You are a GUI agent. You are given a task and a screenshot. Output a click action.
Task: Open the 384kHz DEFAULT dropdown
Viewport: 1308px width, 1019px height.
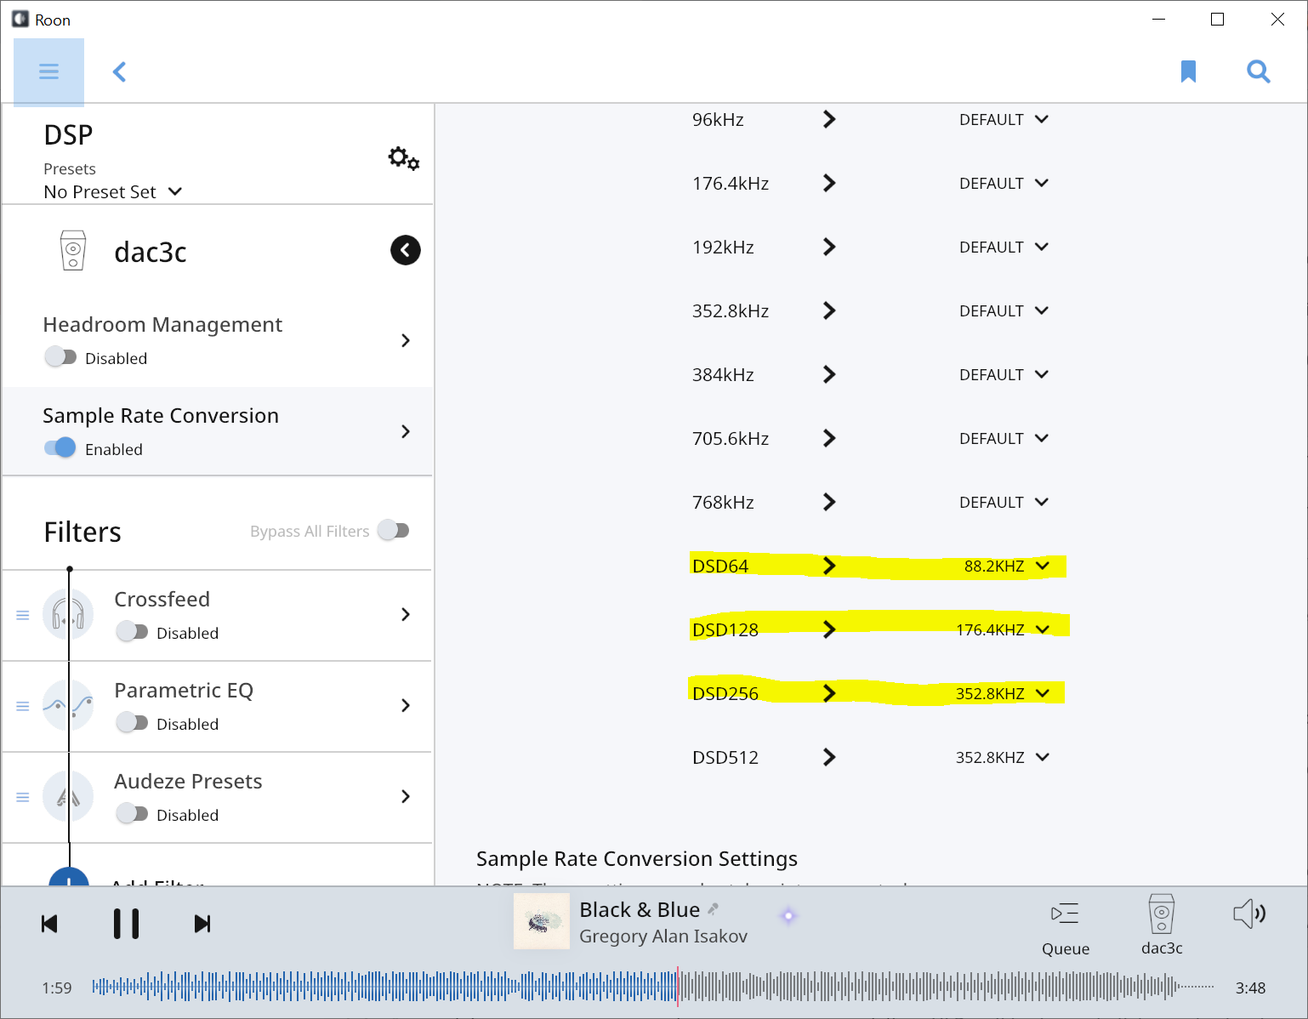click(1004, 375)
